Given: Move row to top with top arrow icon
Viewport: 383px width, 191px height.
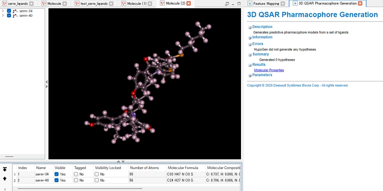Looking at the screenshot, I should tap(5, 169).
